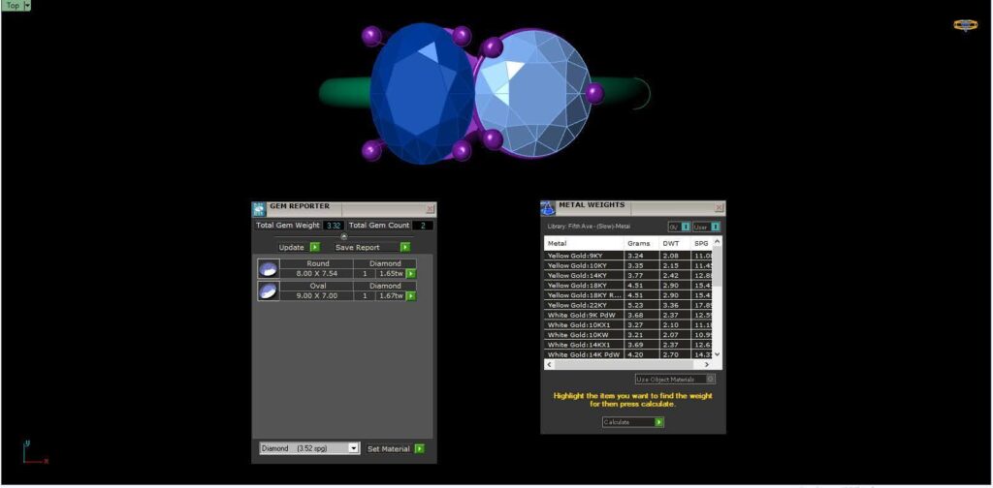Select the dark blue oval gem in viewport
Screen dimensions: 993x488
coord(422,94)
